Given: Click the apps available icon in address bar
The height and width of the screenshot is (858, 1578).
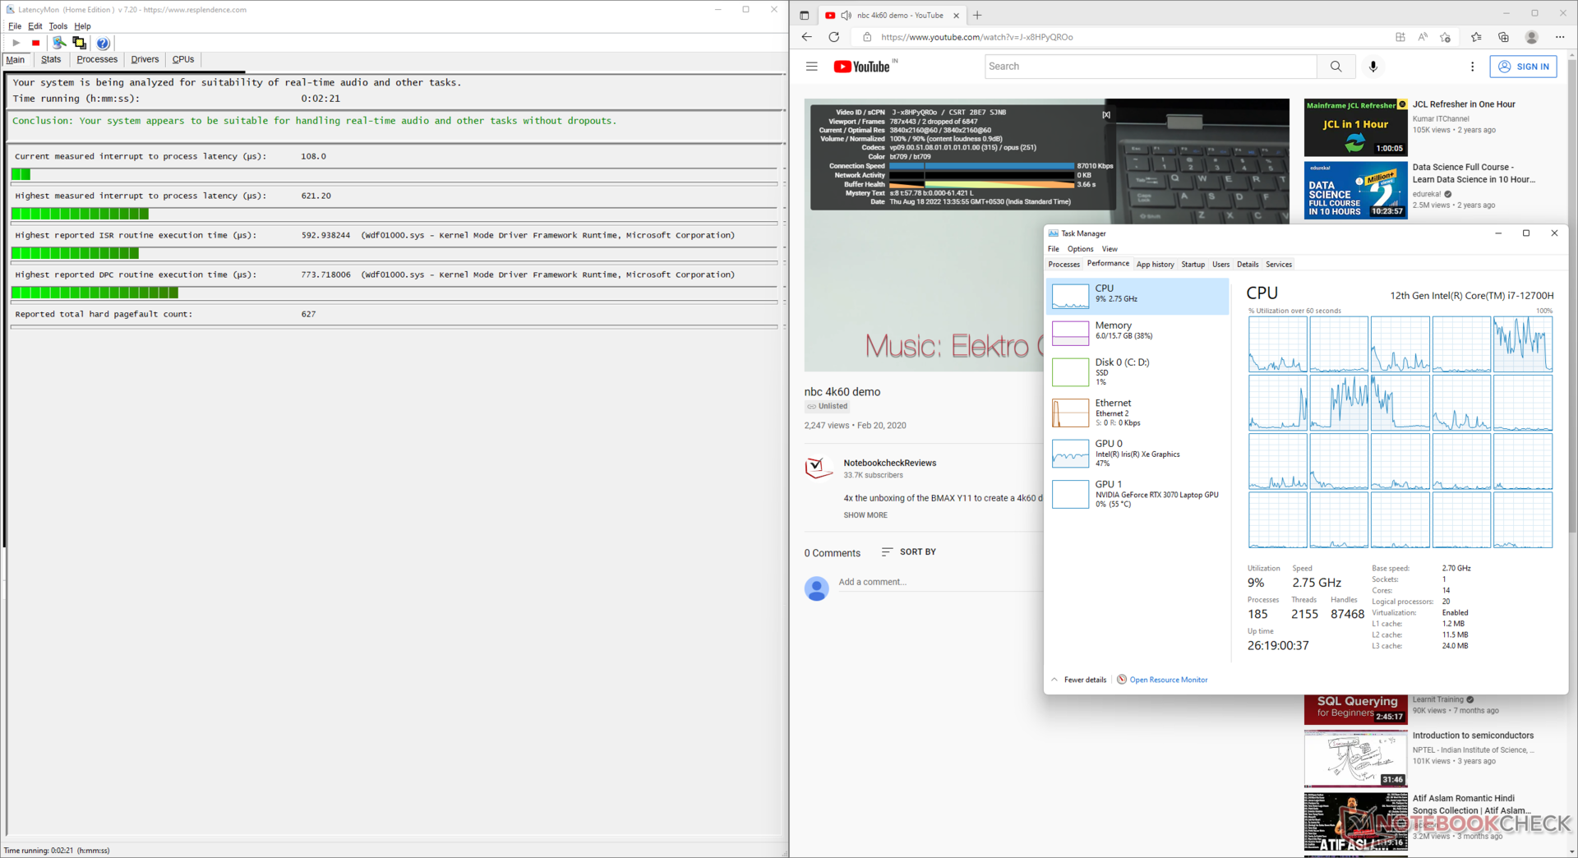Looking at the screenshot, I should coord(1400,37).
